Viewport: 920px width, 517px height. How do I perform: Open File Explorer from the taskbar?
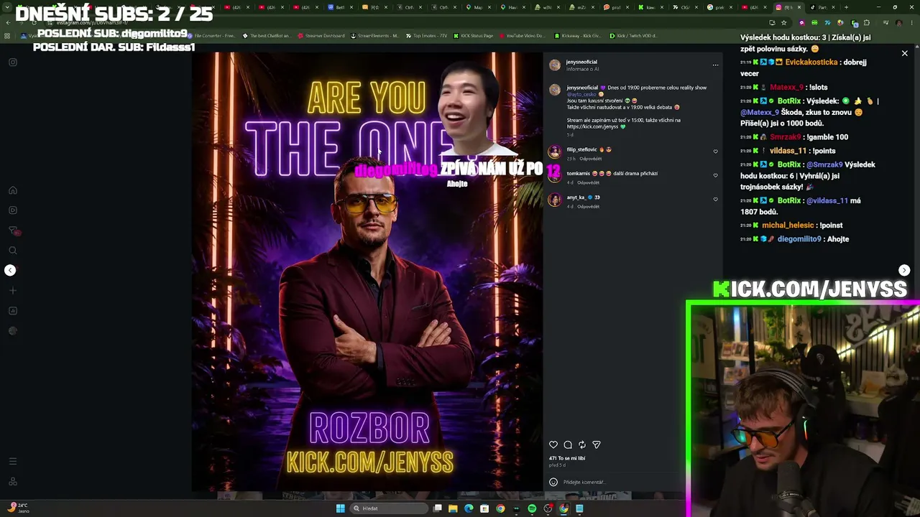[453, 508]
